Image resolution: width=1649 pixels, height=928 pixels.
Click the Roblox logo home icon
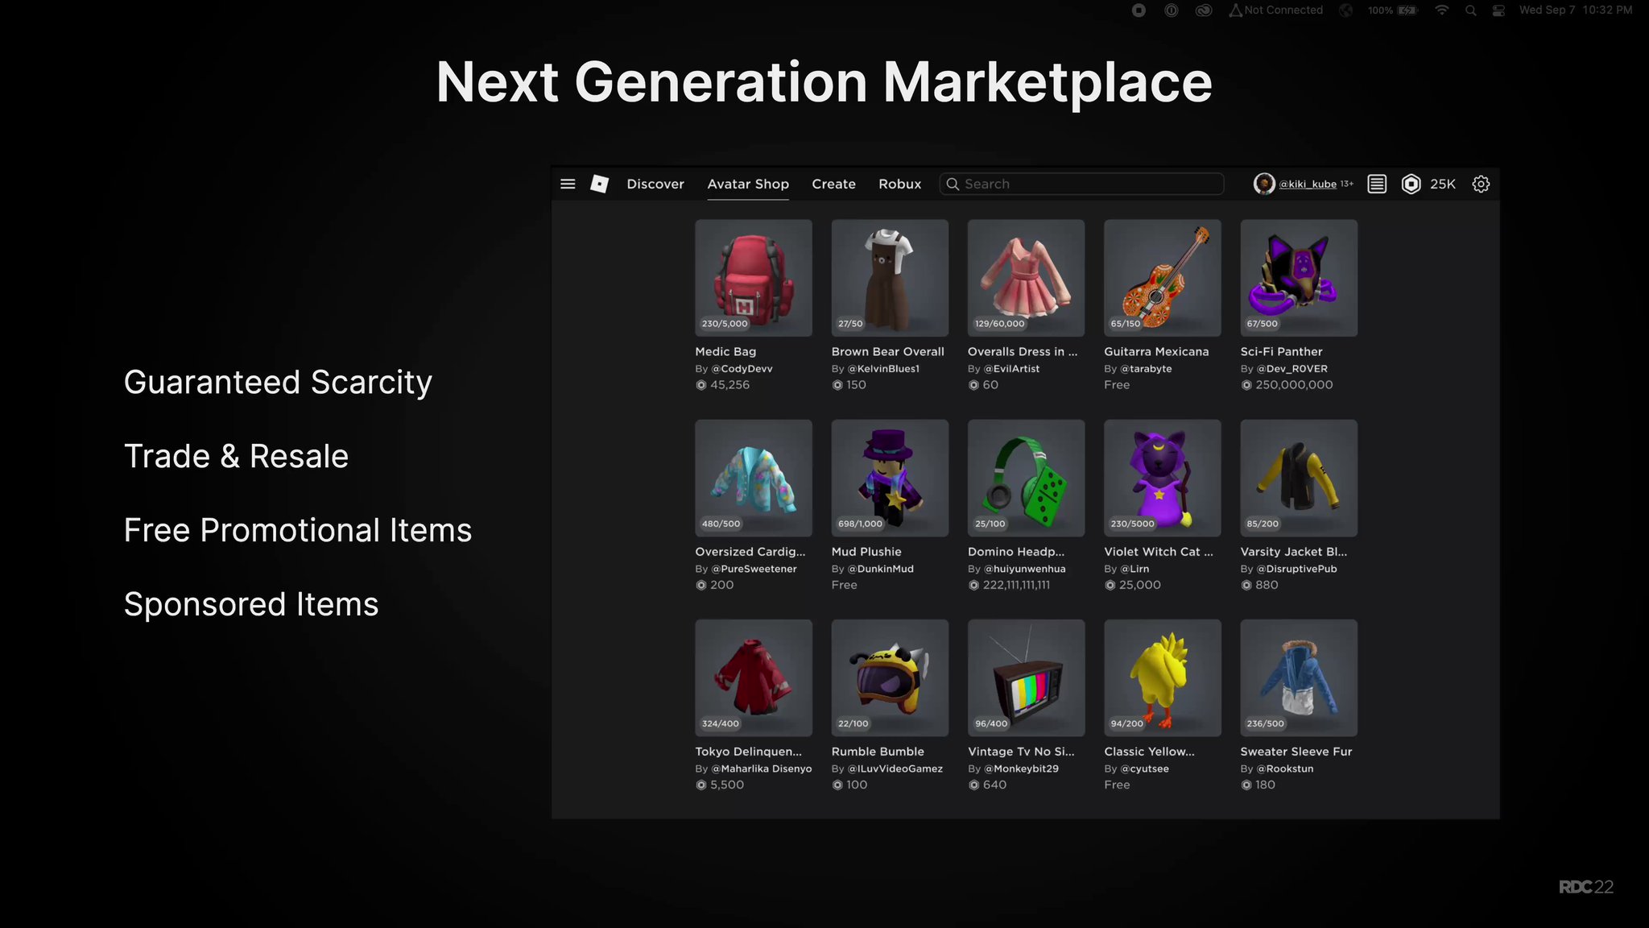point(599,184)
